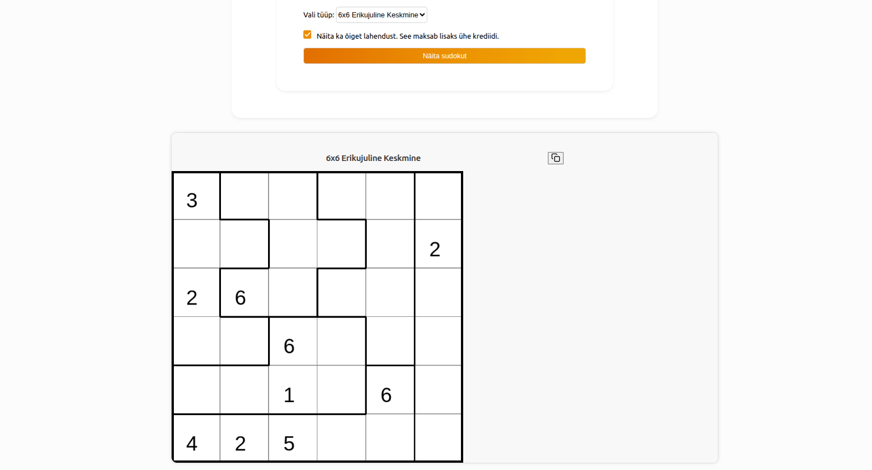Click the empty top-right corner sudoku cell

[438, 196]
